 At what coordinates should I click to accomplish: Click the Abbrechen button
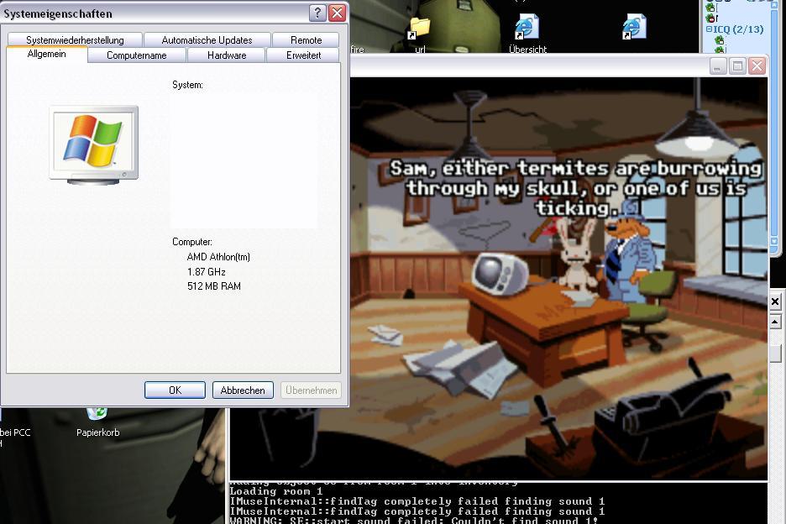point(243,390)
